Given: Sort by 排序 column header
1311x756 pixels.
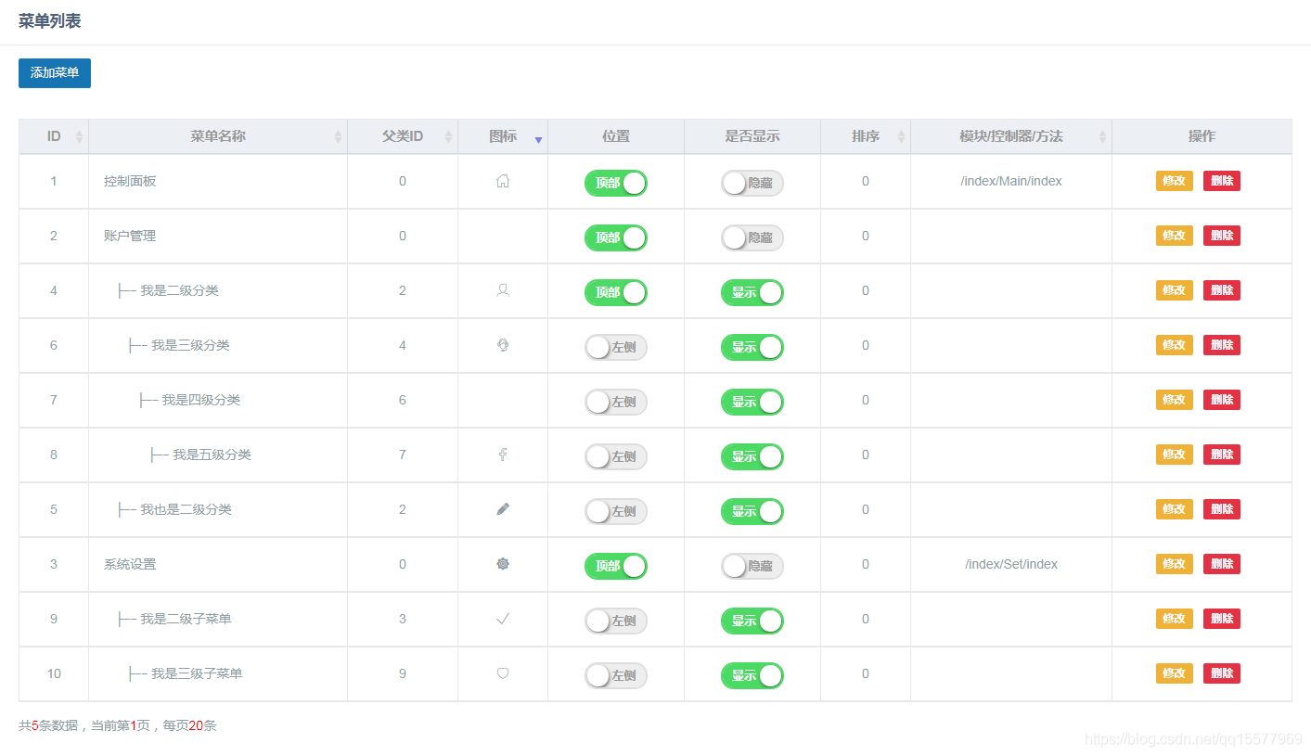Looking at the screenshot, I should (866, 136).
